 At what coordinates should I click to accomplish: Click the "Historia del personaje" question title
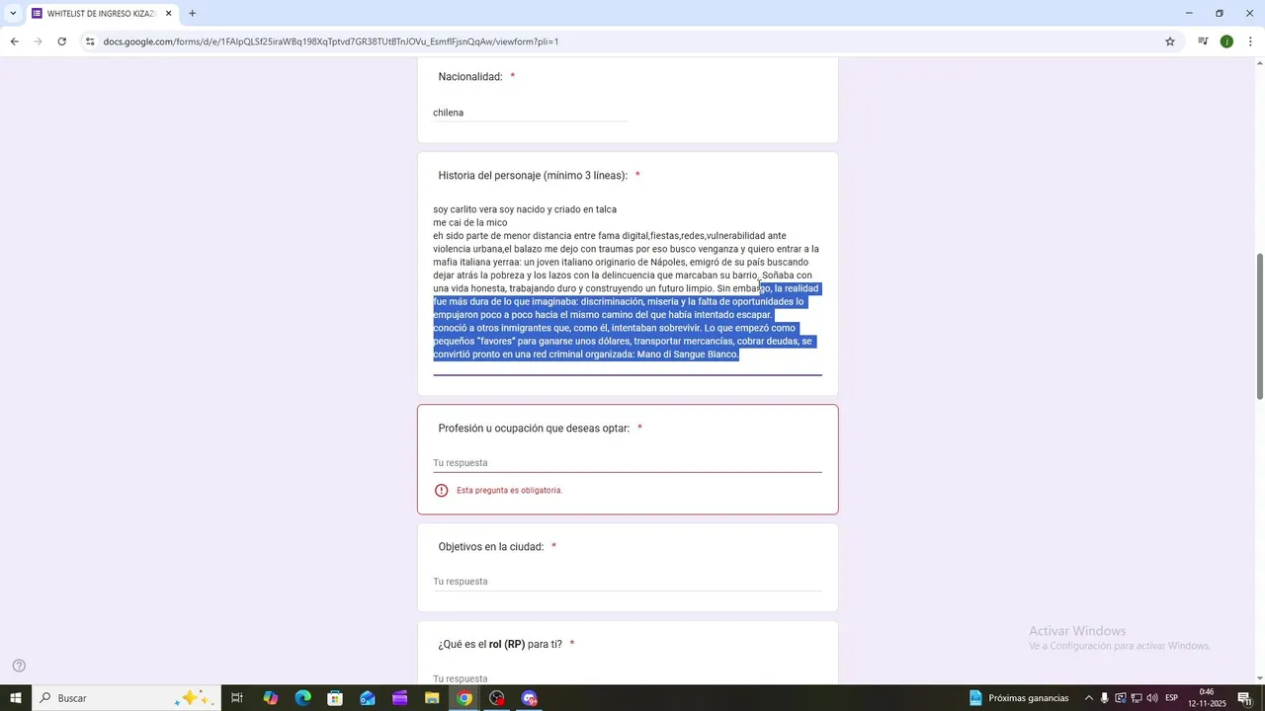point(533,176)
